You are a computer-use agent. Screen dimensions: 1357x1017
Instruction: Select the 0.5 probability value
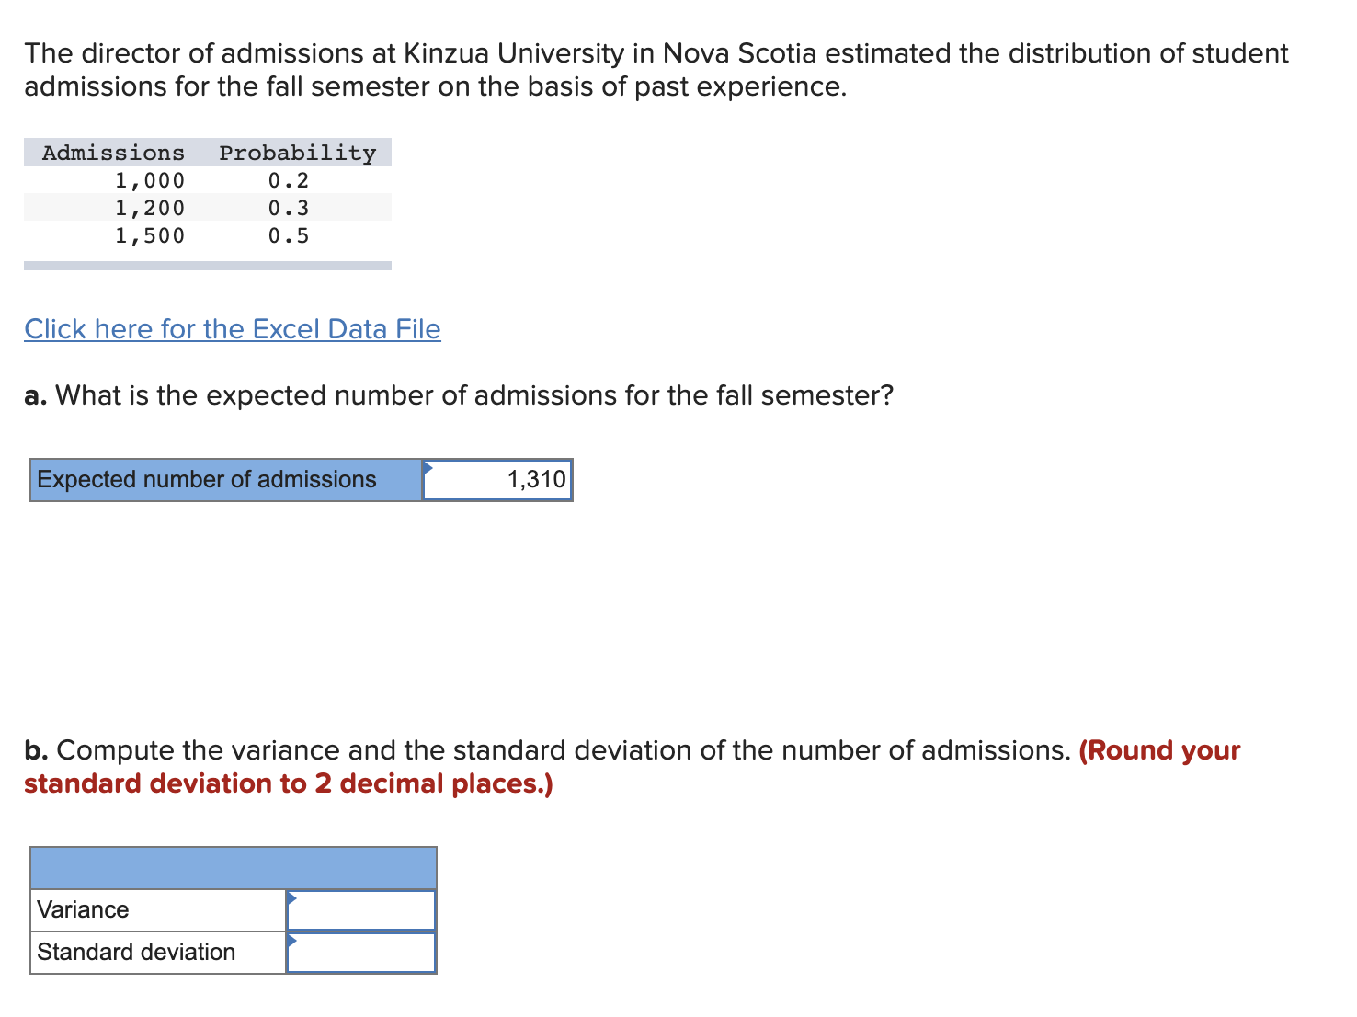coord(288,236)
